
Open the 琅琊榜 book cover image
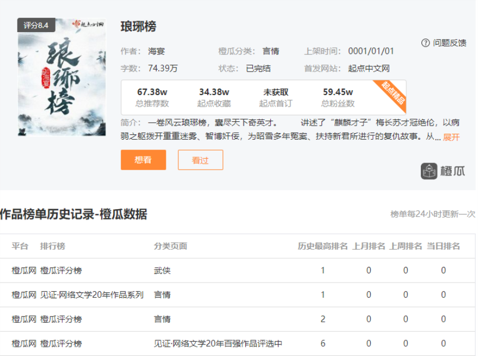(x=62, y=77)
